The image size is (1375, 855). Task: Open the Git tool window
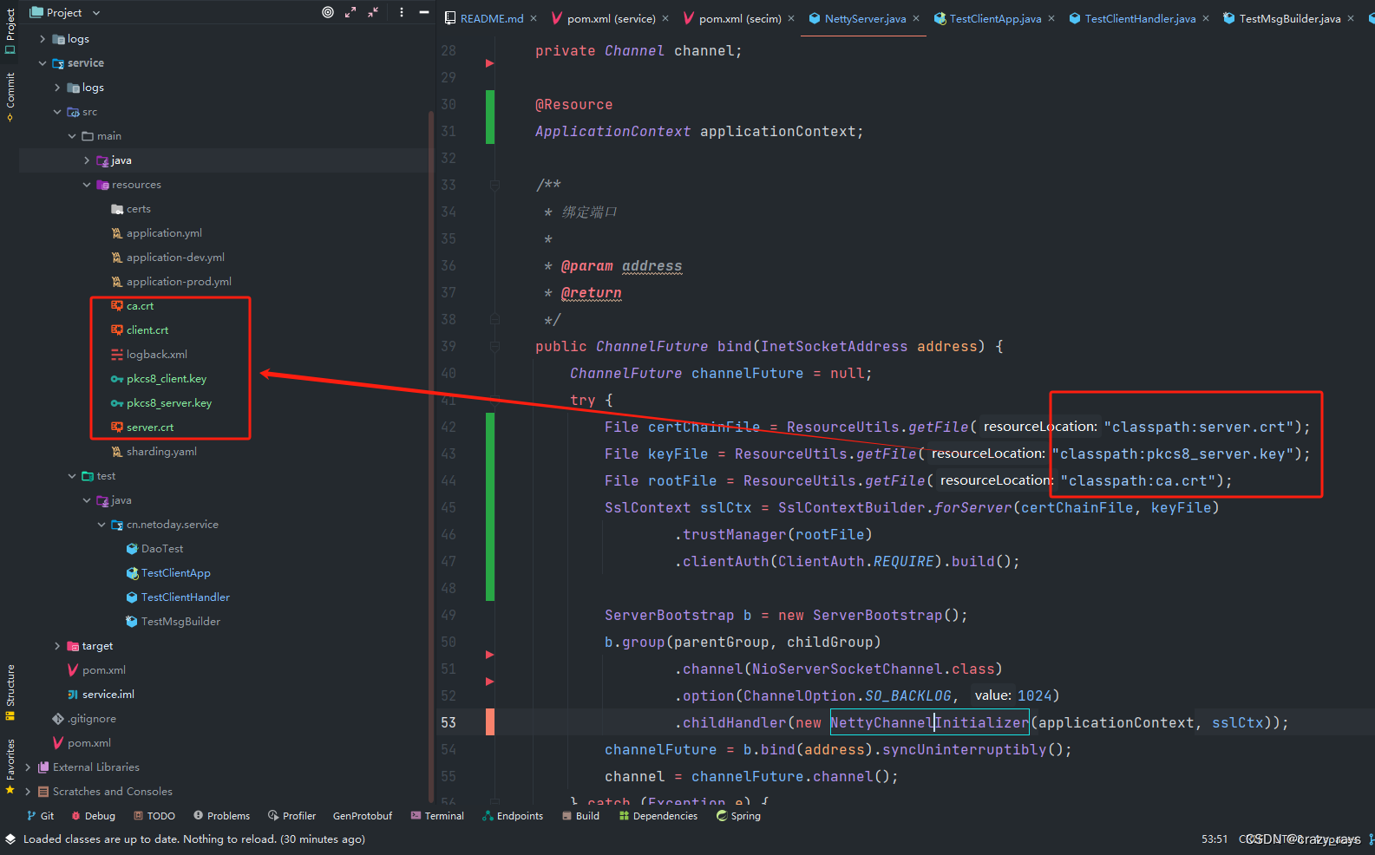pos(40,816)
